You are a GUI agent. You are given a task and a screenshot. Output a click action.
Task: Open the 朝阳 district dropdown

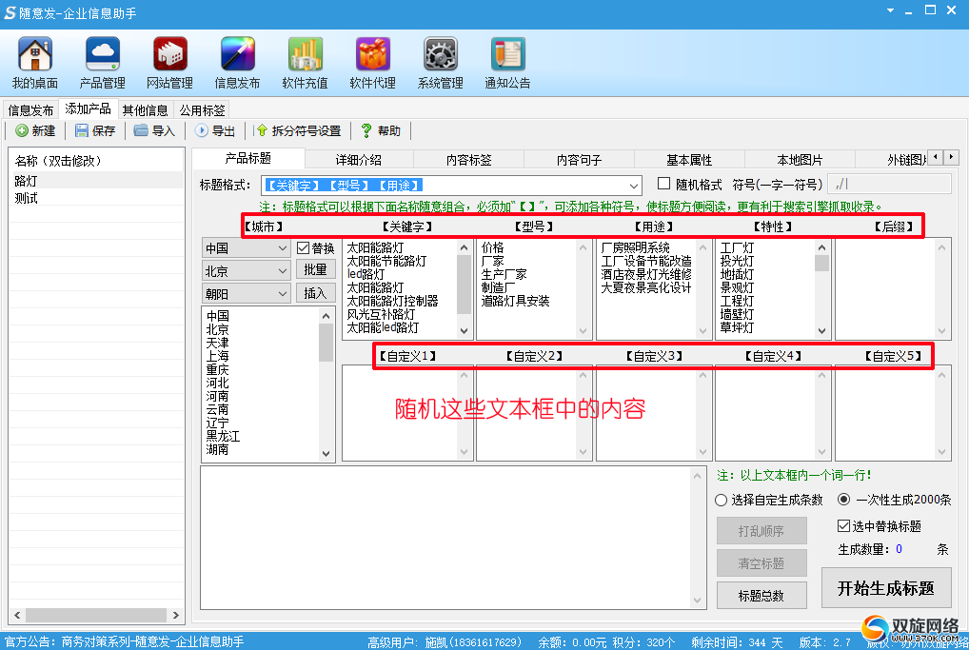pos(246,294)
